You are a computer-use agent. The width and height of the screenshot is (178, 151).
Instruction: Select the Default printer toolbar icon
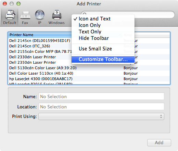(10, 17)
